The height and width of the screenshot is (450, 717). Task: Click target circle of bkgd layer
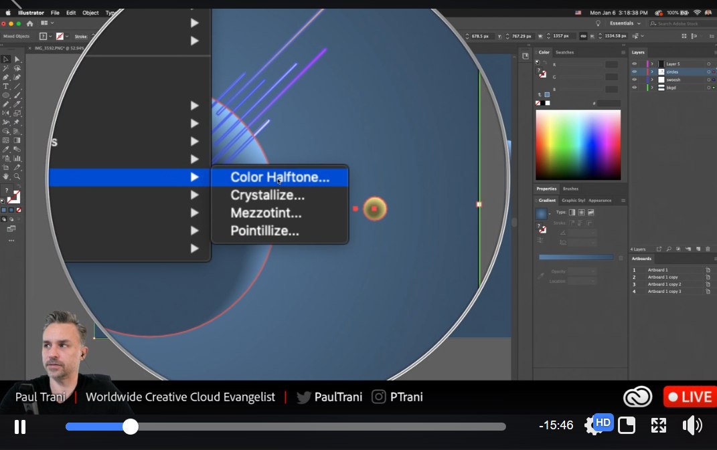coord(709,88)
